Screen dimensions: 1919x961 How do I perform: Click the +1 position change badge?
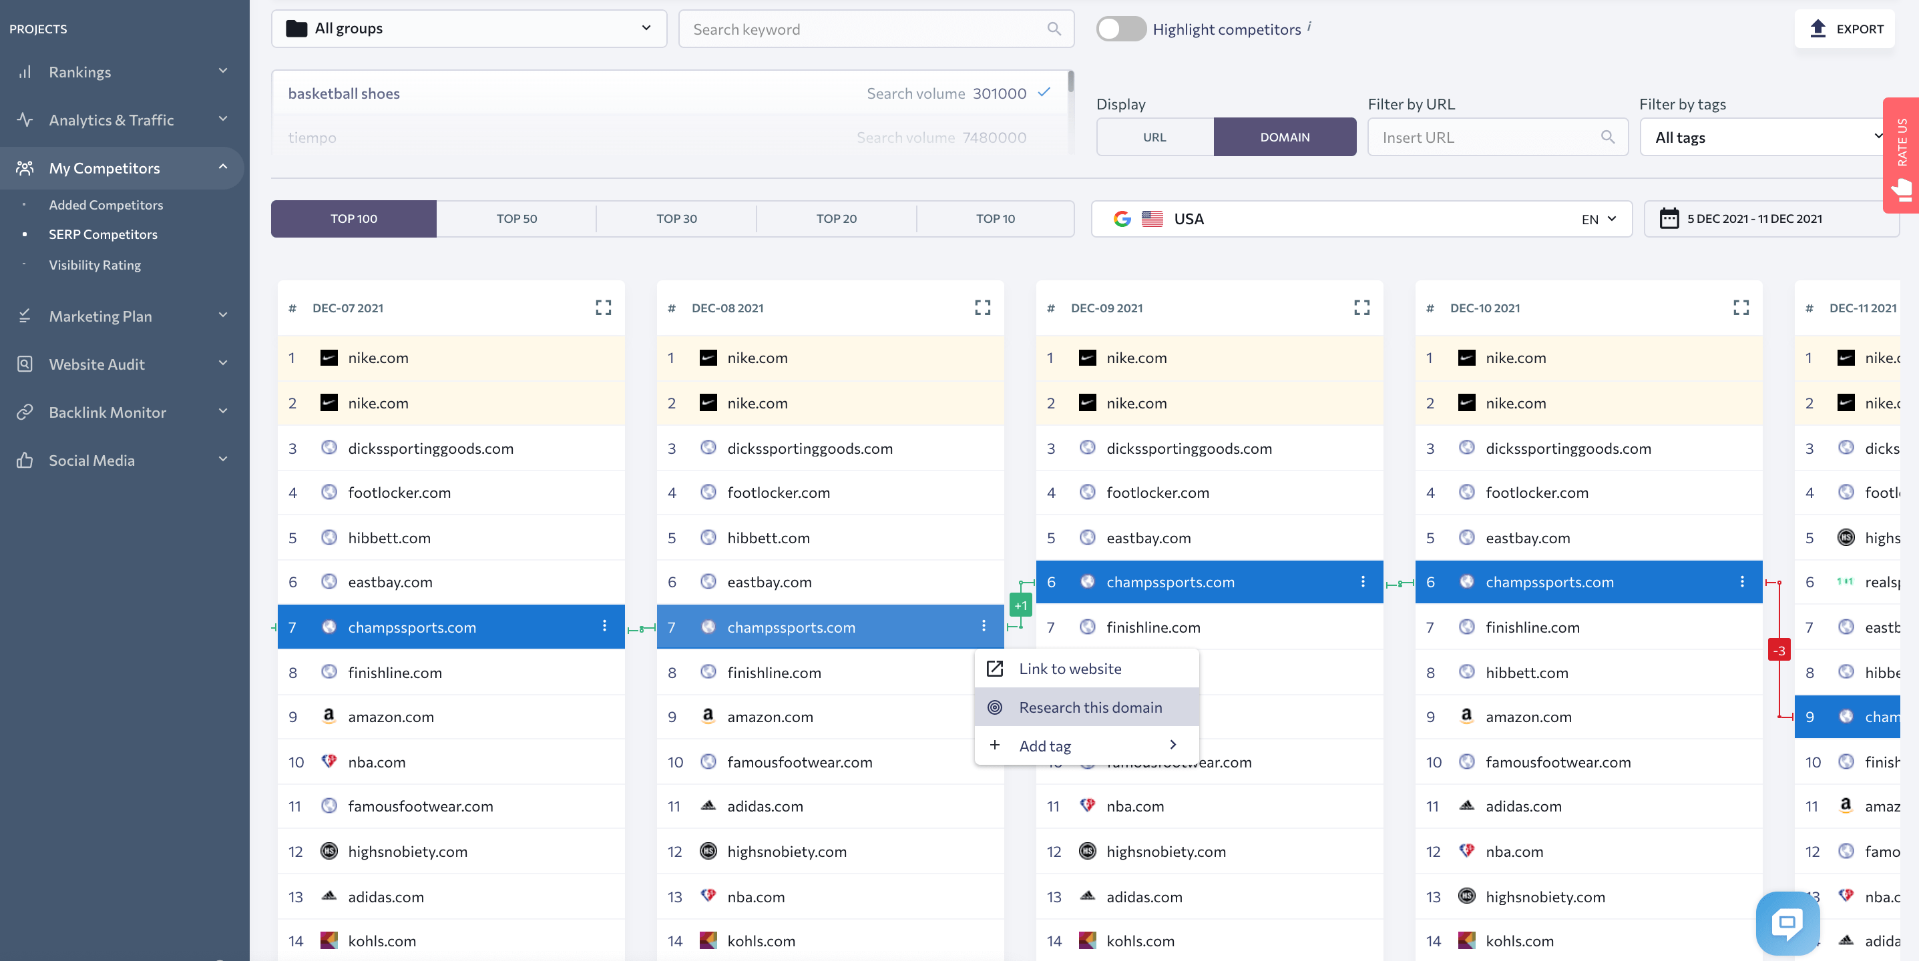[x=1020, y=605]
